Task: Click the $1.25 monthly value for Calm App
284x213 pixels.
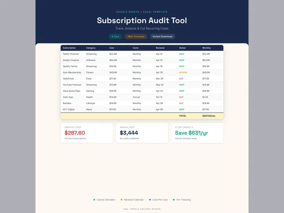Action: point(205,97)
